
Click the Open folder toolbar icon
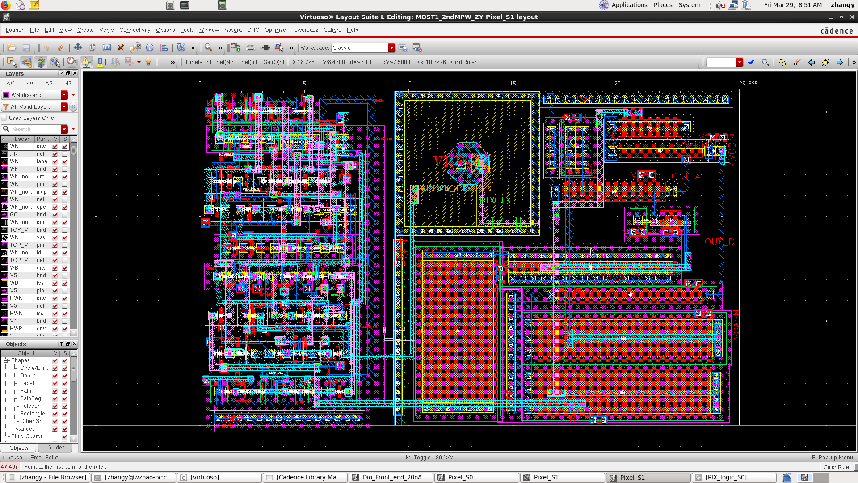click(x=12, y=48)
